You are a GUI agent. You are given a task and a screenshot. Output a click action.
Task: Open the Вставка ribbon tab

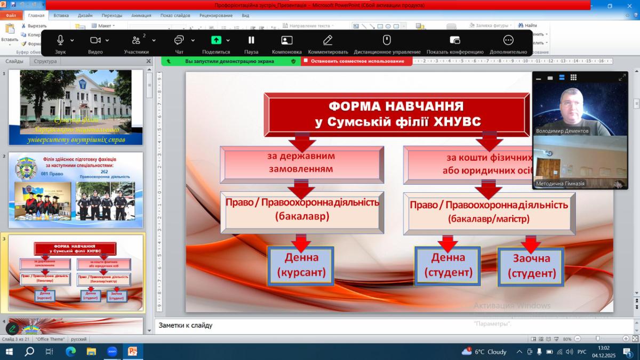[x=61, y=15]
